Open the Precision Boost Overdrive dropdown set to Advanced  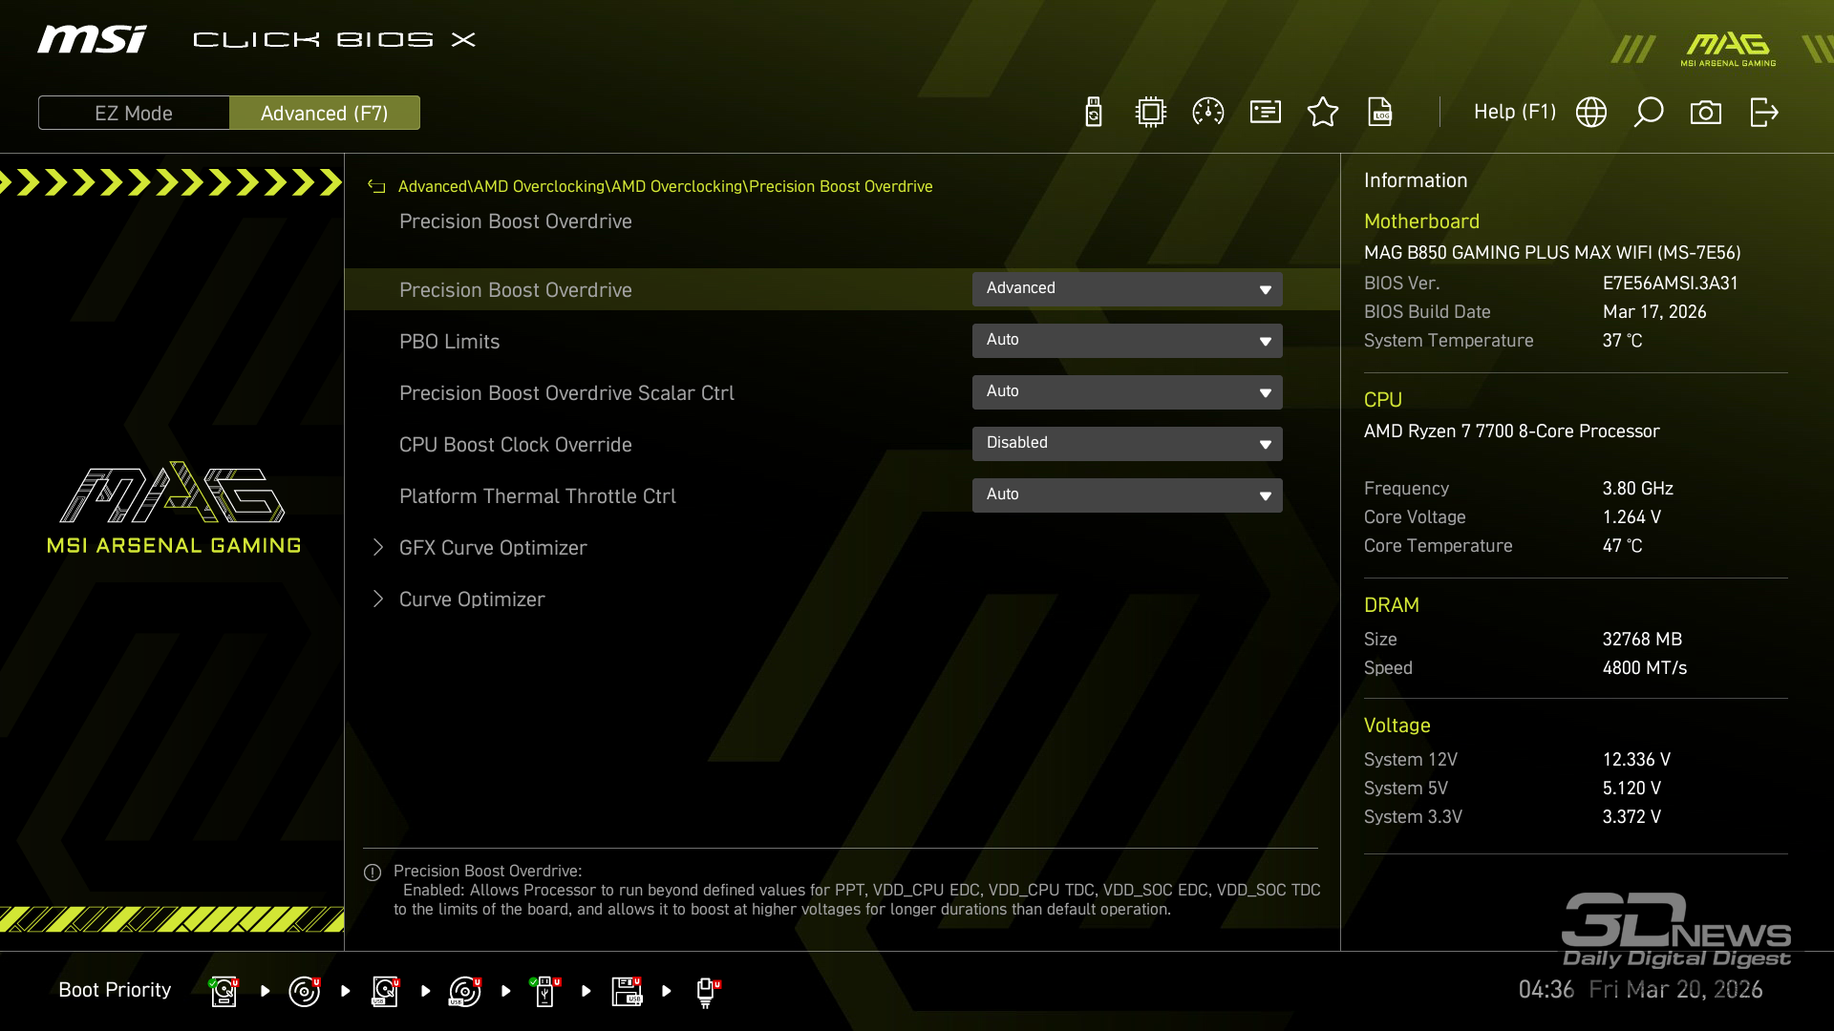point(1127,289)
